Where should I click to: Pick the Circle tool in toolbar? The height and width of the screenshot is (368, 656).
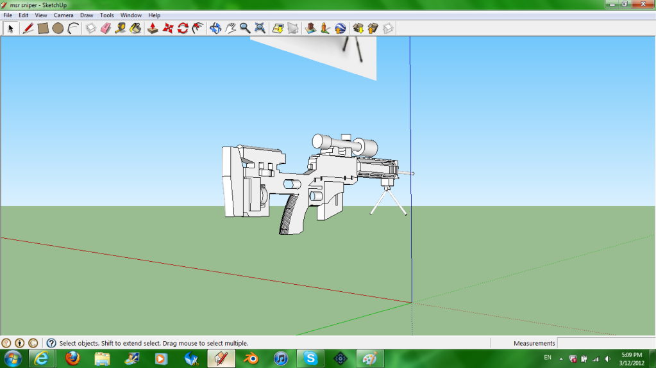pos(58,28)
